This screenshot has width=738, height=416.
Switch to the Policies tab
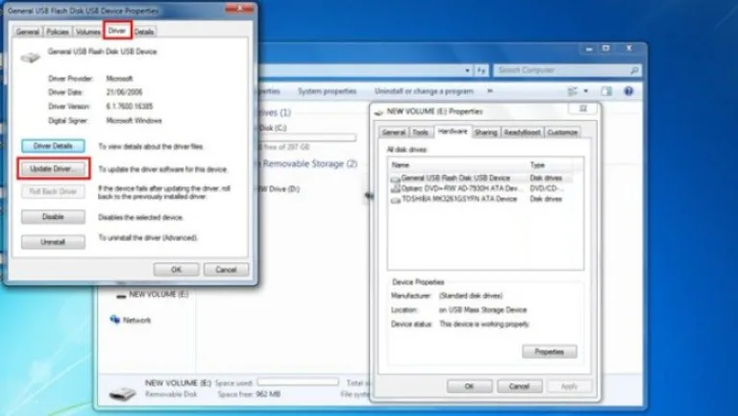pyautogui.click(x=58, y=32)
